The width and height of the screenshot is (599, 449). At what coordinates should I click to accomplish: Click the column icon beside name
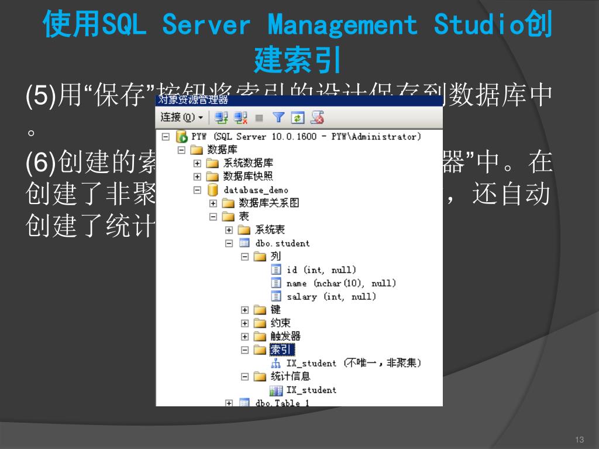[x=276, y=283]
